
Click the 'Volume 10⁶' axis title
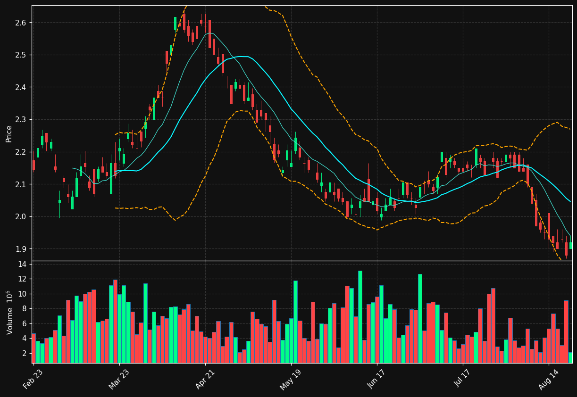[x=9, y=312]
